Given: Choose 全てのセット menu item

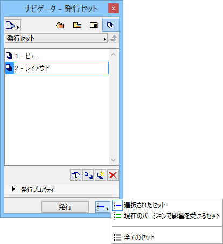Looking at the screenshot, I should click(x=167, y=238).
